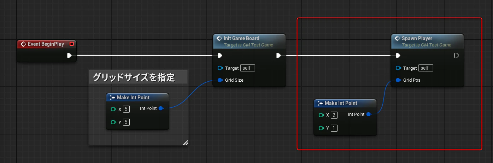Click X value field showing 5
Image resolution: width=493 pixels, height=163 pixels.
click(126, 109)
